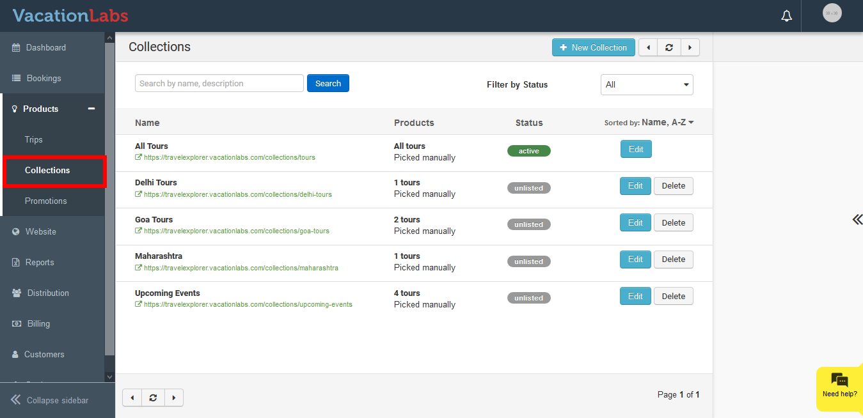Screen dimensions: 863x418
Task: Open Dashboard in the sidebar
Action: [45, 48]
